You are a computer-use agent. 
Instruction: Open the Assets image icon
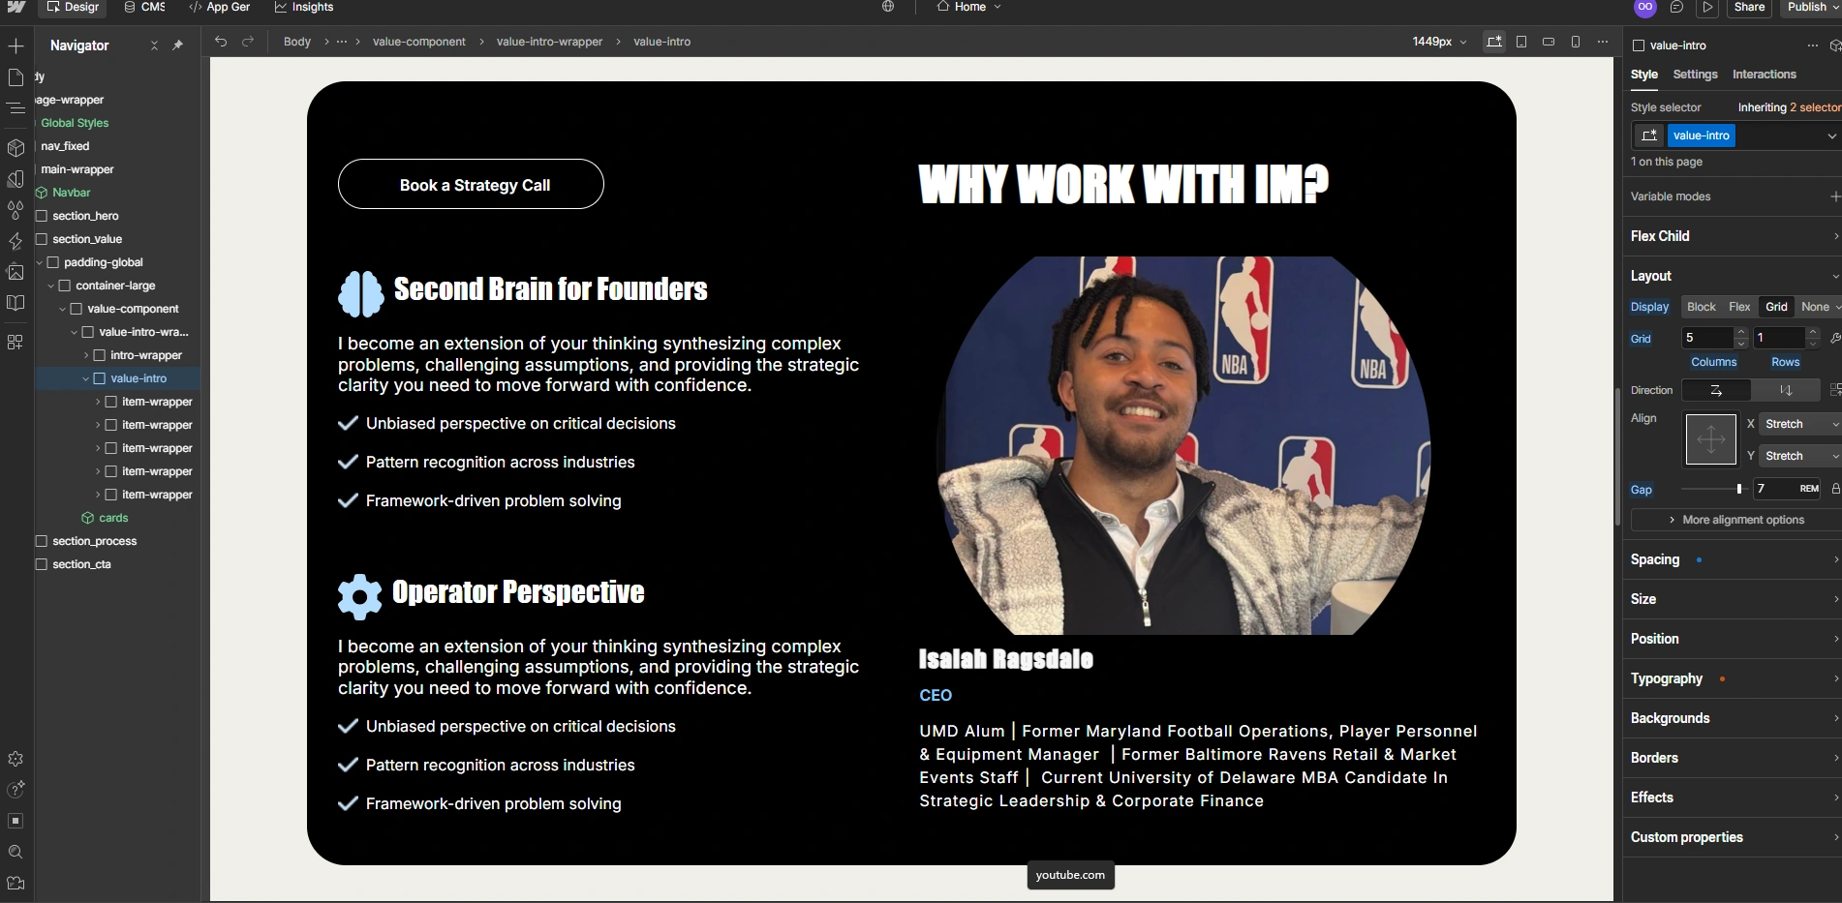pyautogui.click(x=15, y=272)
